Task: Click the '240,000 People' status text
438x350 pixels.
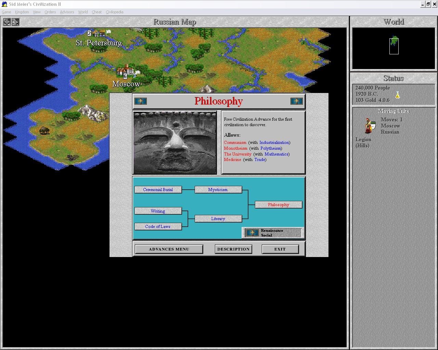Action: [x=373, y=88]
